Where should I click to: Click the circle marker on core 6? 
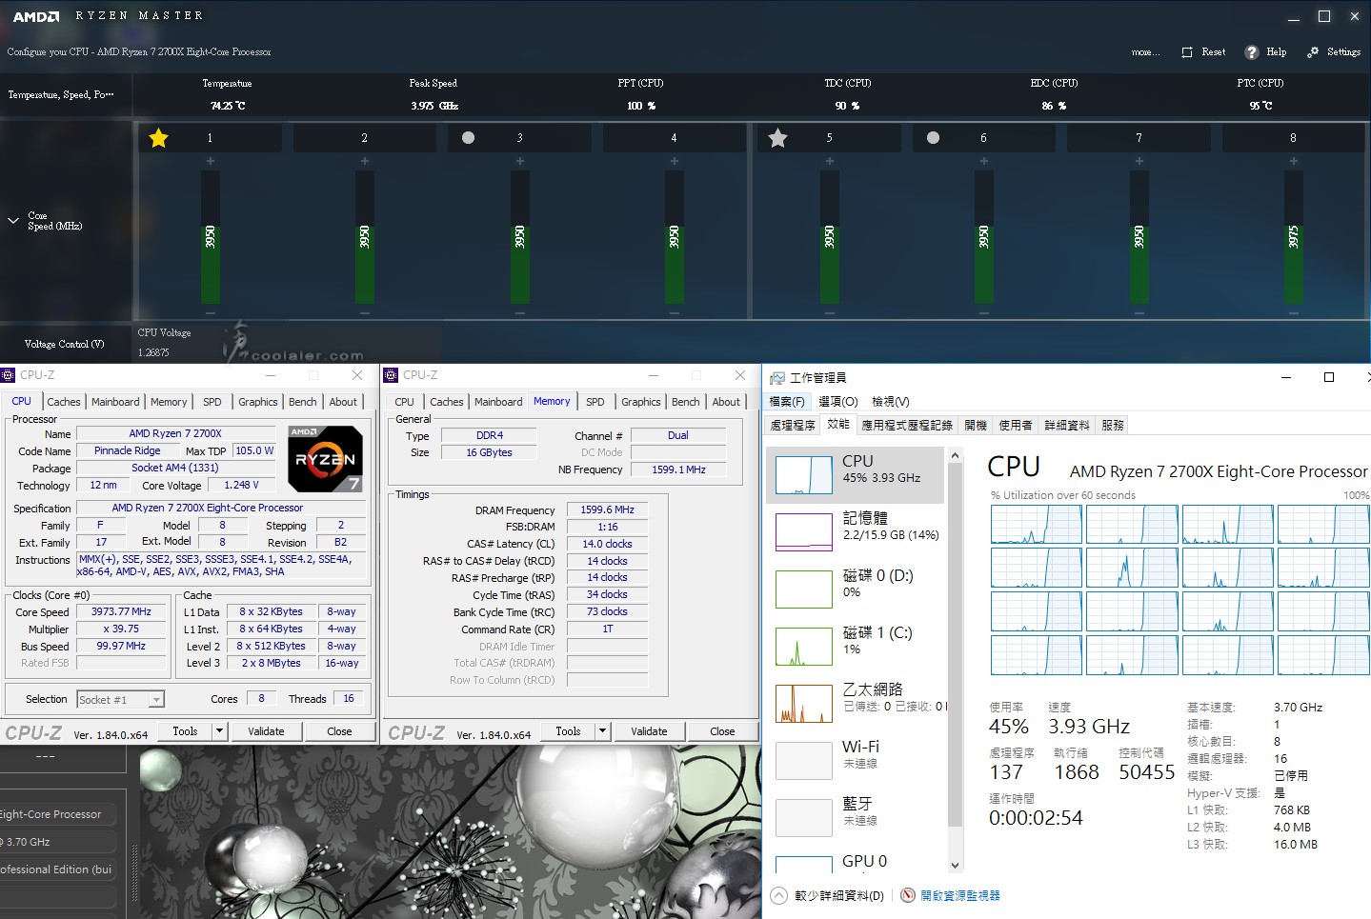point(933,137)
